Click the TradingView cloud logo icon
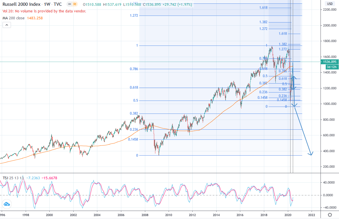339x219 pixels. [7, 204]
